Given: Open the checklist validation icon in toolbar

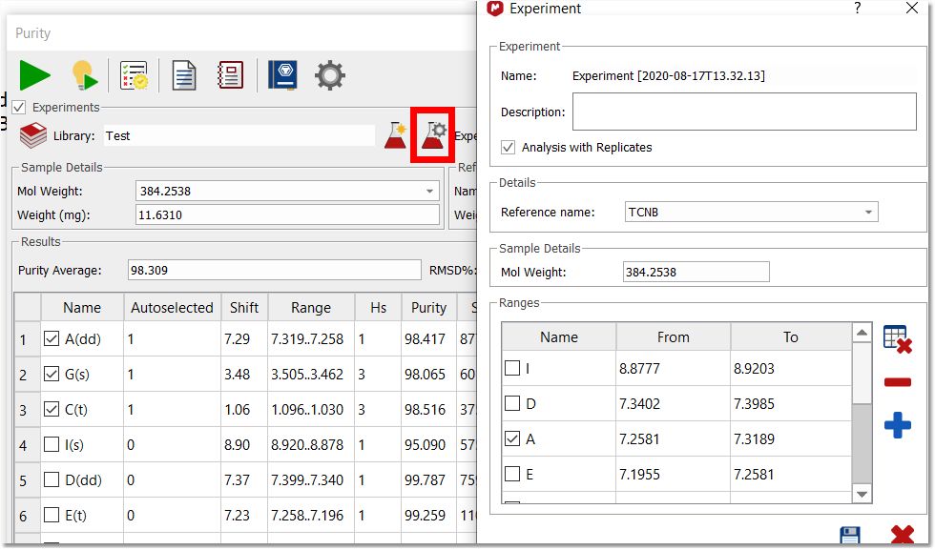Looking at the screenshot, I should [x=134, y=75].
